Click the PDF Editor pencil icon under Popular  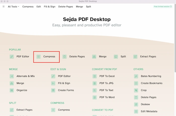12,57
